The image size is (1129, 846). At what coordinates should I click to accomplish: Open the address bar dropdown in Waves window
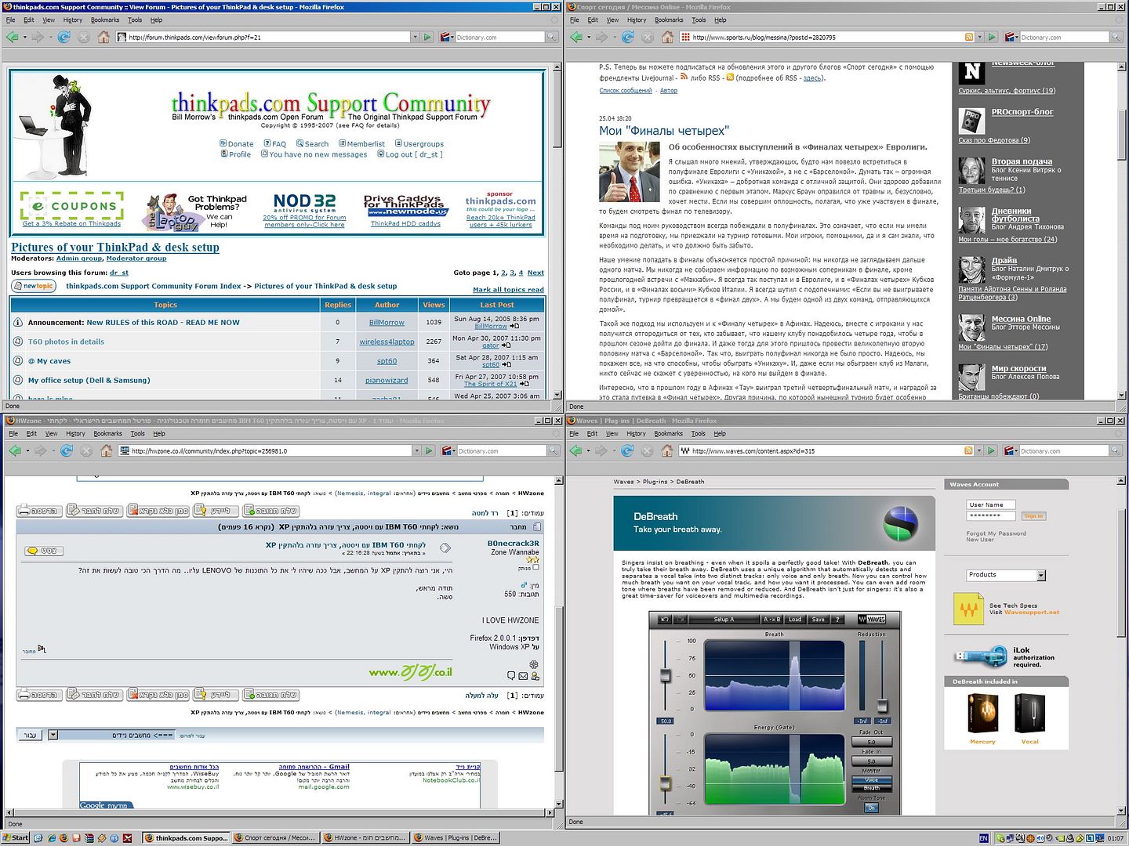click(979, 450)
